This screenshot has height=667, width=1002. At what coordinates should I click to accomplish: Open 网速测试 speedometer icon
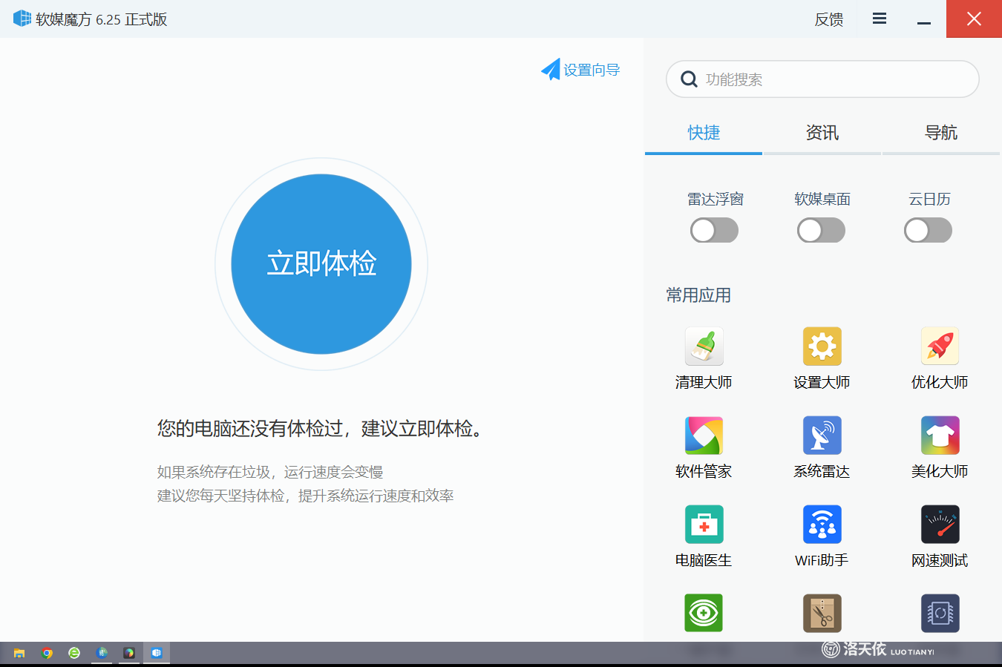pos(940,524)
